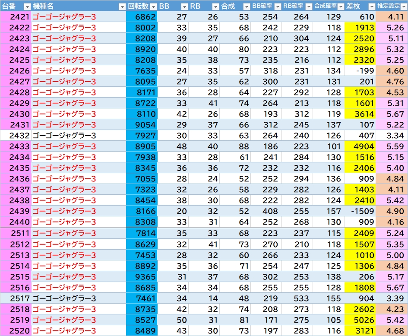Select the yellow 差枚 cell 1808
Viewport: 408px width, 336px height.
point(360,287)
